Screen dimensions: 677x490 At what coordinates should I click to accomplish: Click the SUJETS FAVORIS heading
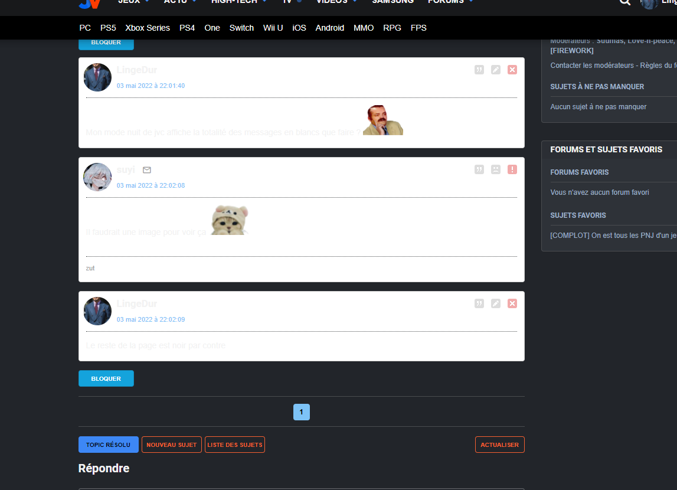(578, 215)
